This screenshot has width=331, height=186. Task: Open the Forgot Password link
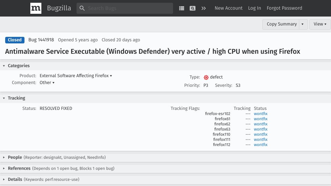pos(284,8)
